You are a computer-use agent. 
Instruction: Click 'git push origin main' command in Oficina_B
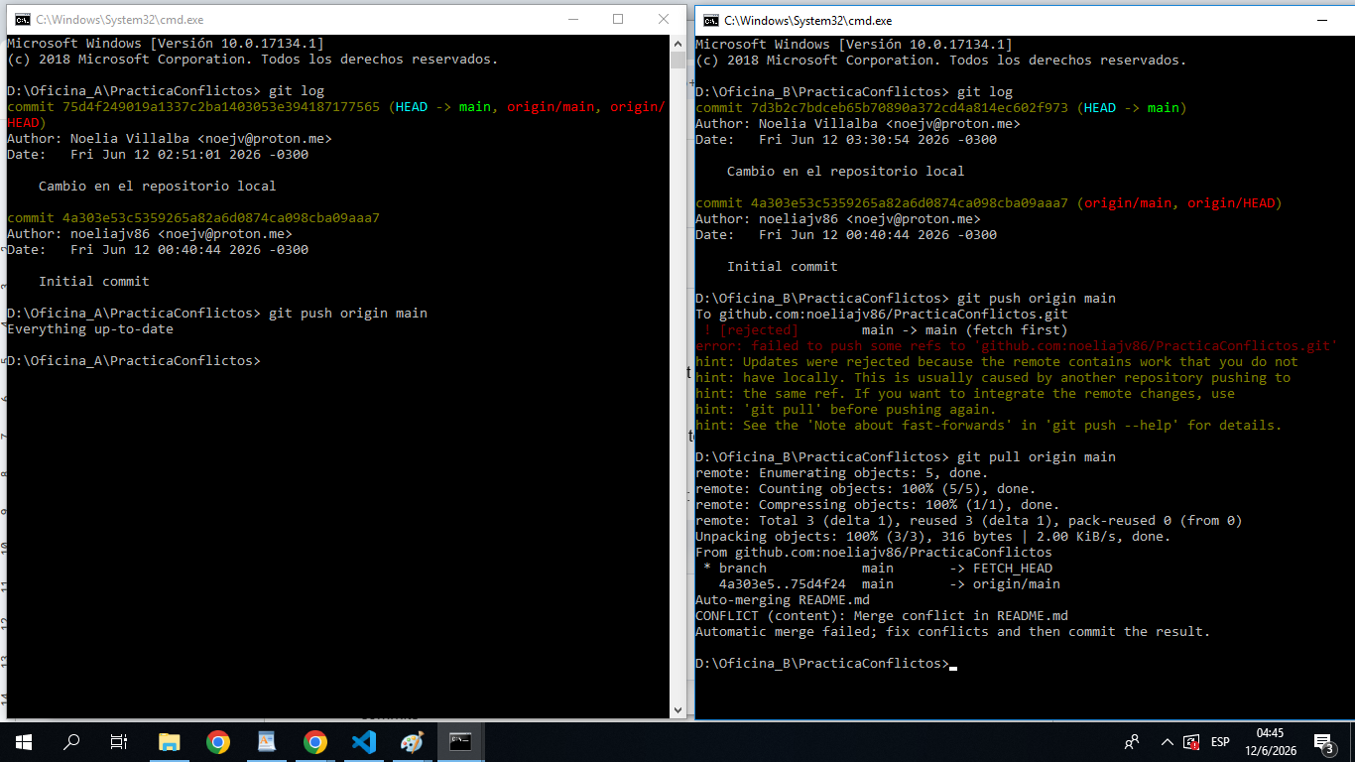(x=1037, y=298)
